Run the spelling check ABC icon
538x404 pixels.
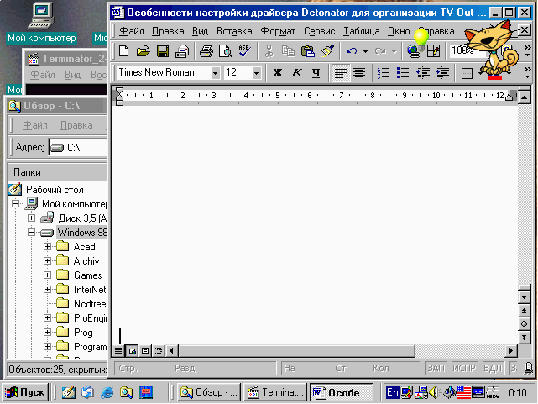point(244,51)
